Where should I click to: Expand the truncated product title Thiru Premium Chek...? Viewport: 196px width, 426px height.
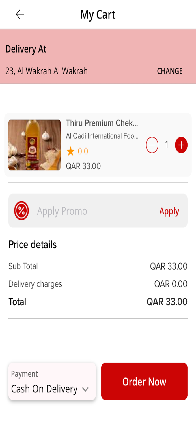[x=102, y=123]
